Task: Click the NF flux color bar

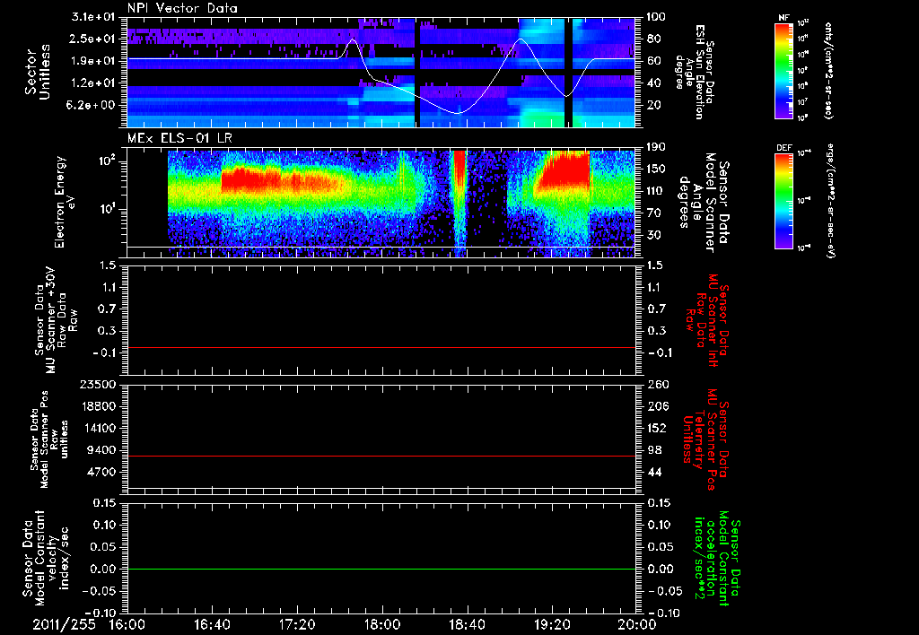Action: coord(783,70)
